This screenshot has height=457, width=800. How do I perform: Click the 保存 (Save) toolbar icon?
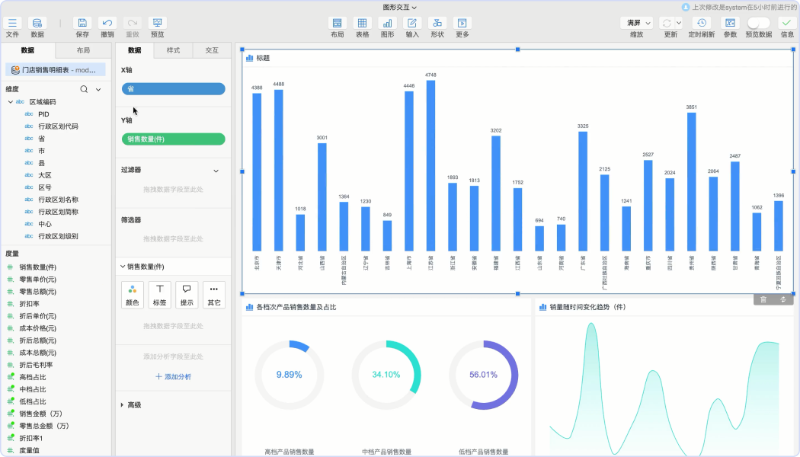point(82,24)
